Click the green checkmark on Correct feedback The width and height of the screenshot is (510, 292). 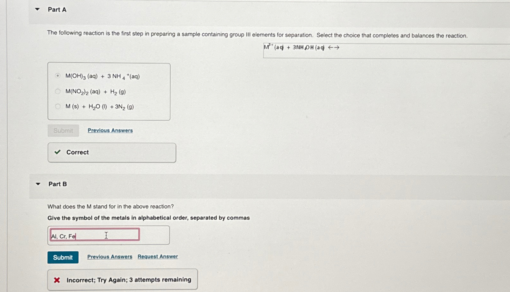(x=57, y=152)
